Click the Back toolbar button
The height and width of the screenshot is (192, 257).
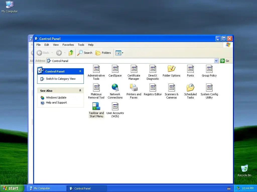pos(43,53)
